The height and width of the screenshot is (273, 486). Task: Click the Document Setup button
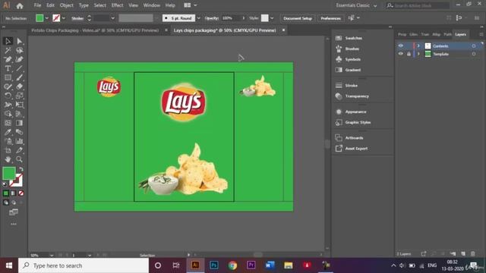[x=298, y=18]
